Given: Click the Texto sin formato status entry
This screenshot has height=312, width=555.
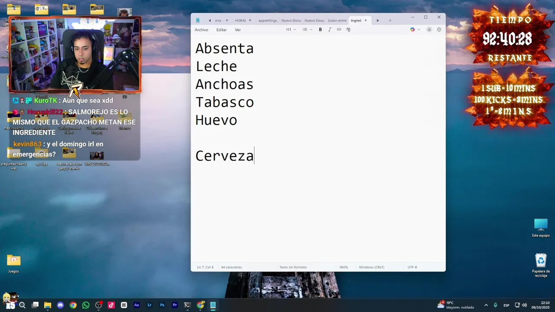Looking at the screenshot, I should coord(293,267).
